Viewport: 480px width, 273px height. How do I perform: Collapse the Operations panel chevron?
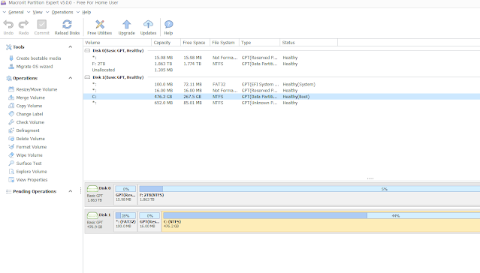(71, 78)
